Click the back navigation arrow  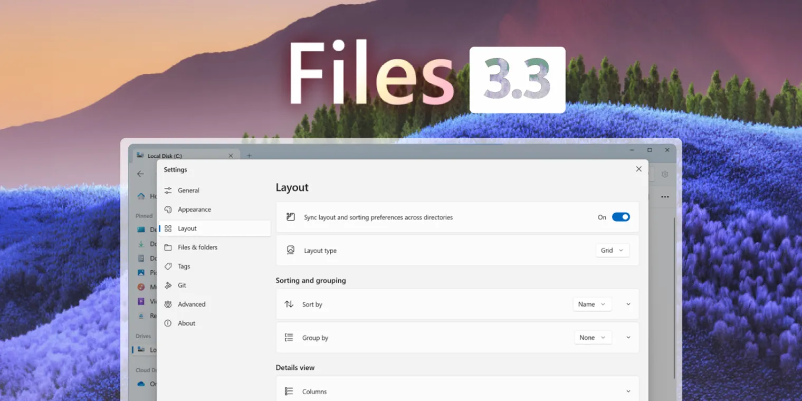[x=140, y=174]
